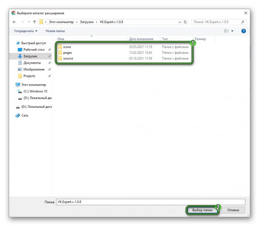Click the folder icon in address bar
This screenshot has height=226, width=259.
coord(41,22)
